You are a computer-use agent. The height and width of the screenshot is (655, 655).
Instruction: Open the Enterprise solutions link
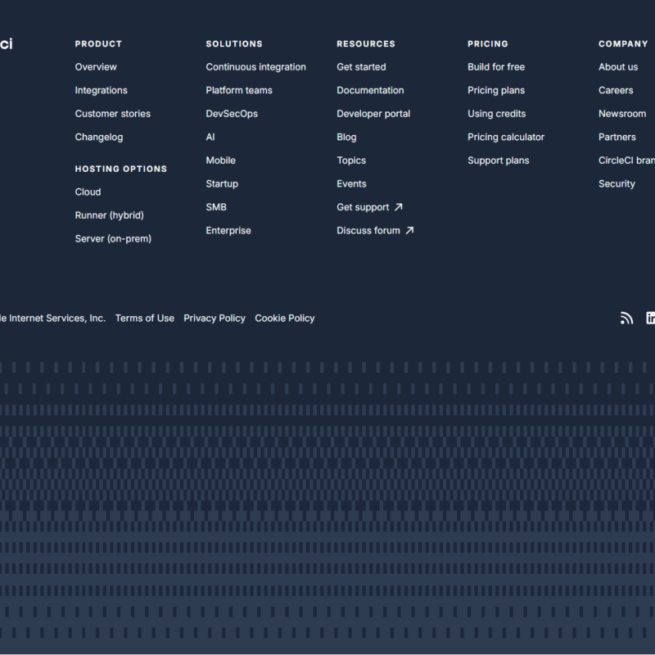click(x=228, y=231)
